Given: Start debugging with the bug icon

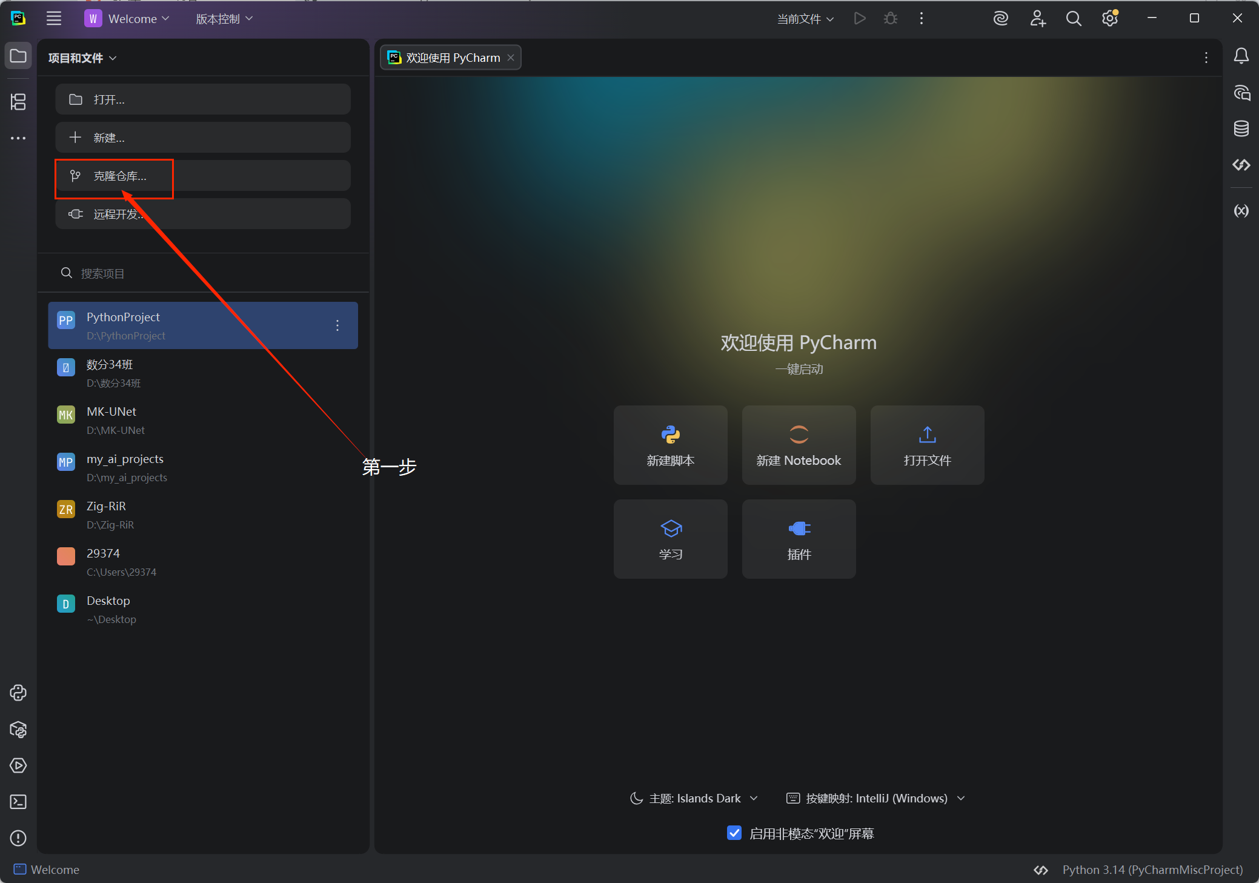Looking at the screenshot, I should (891, 19).
